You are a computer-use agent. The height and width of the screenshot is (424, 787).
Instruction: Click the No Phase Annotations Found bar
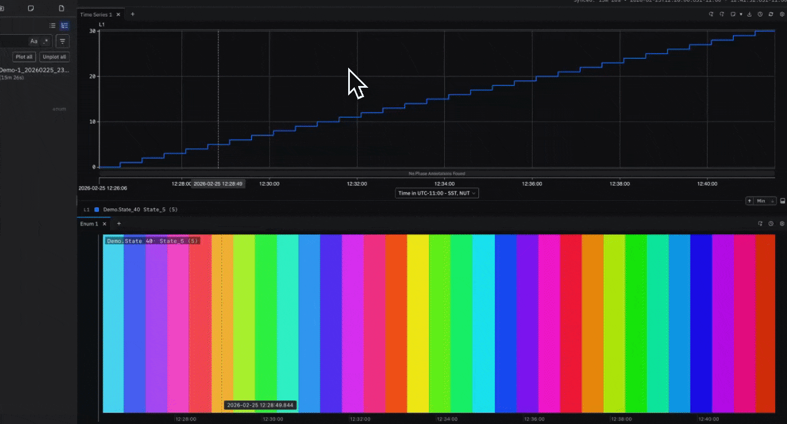click(437, 174)
